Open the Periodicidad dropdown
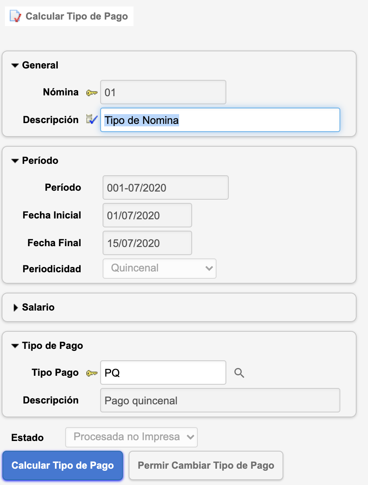368x485 pixels. click(160, 269)
